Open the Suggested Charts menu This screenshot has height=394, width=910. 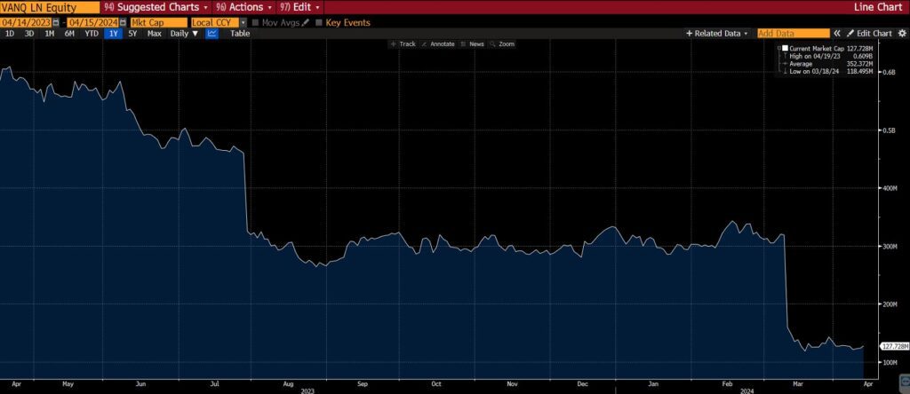(x=156, y=6)
